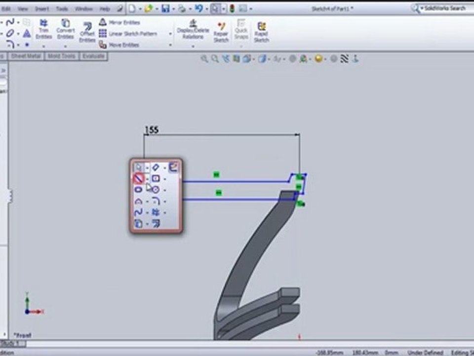This screenshot has height=356, width=474.
Task: Click the Previous View icon
Action: point(226,59)
